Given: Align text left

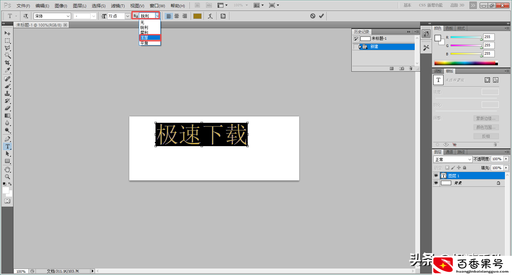Looking at the screenshot, I should click(x=169, y=16).
